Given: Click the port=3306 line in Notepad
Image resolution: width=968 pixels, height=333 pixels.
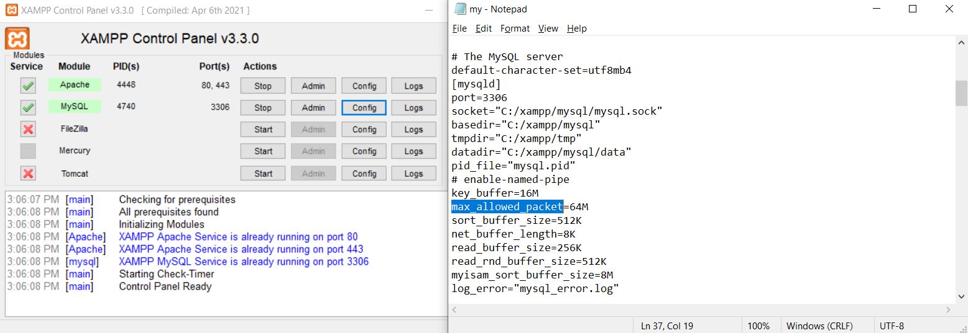Looking at the screenshot, I should pyautogui.click(x=479, y=97).
